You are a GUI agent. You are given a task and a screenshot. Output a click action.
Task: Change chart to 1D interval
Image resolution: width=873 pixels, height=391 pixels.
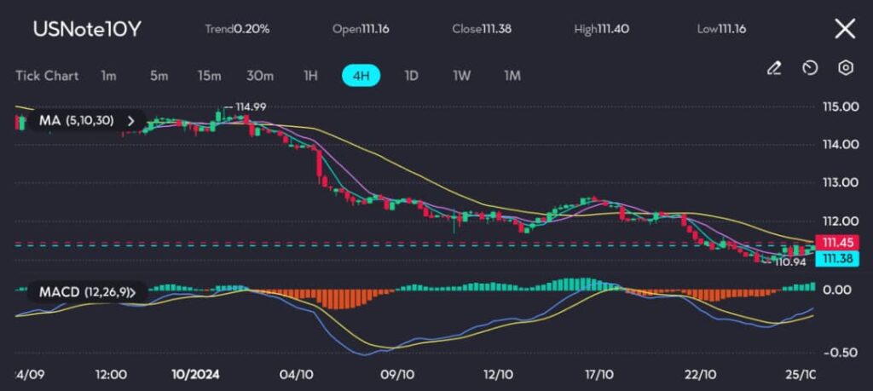(x=411, y=76)
